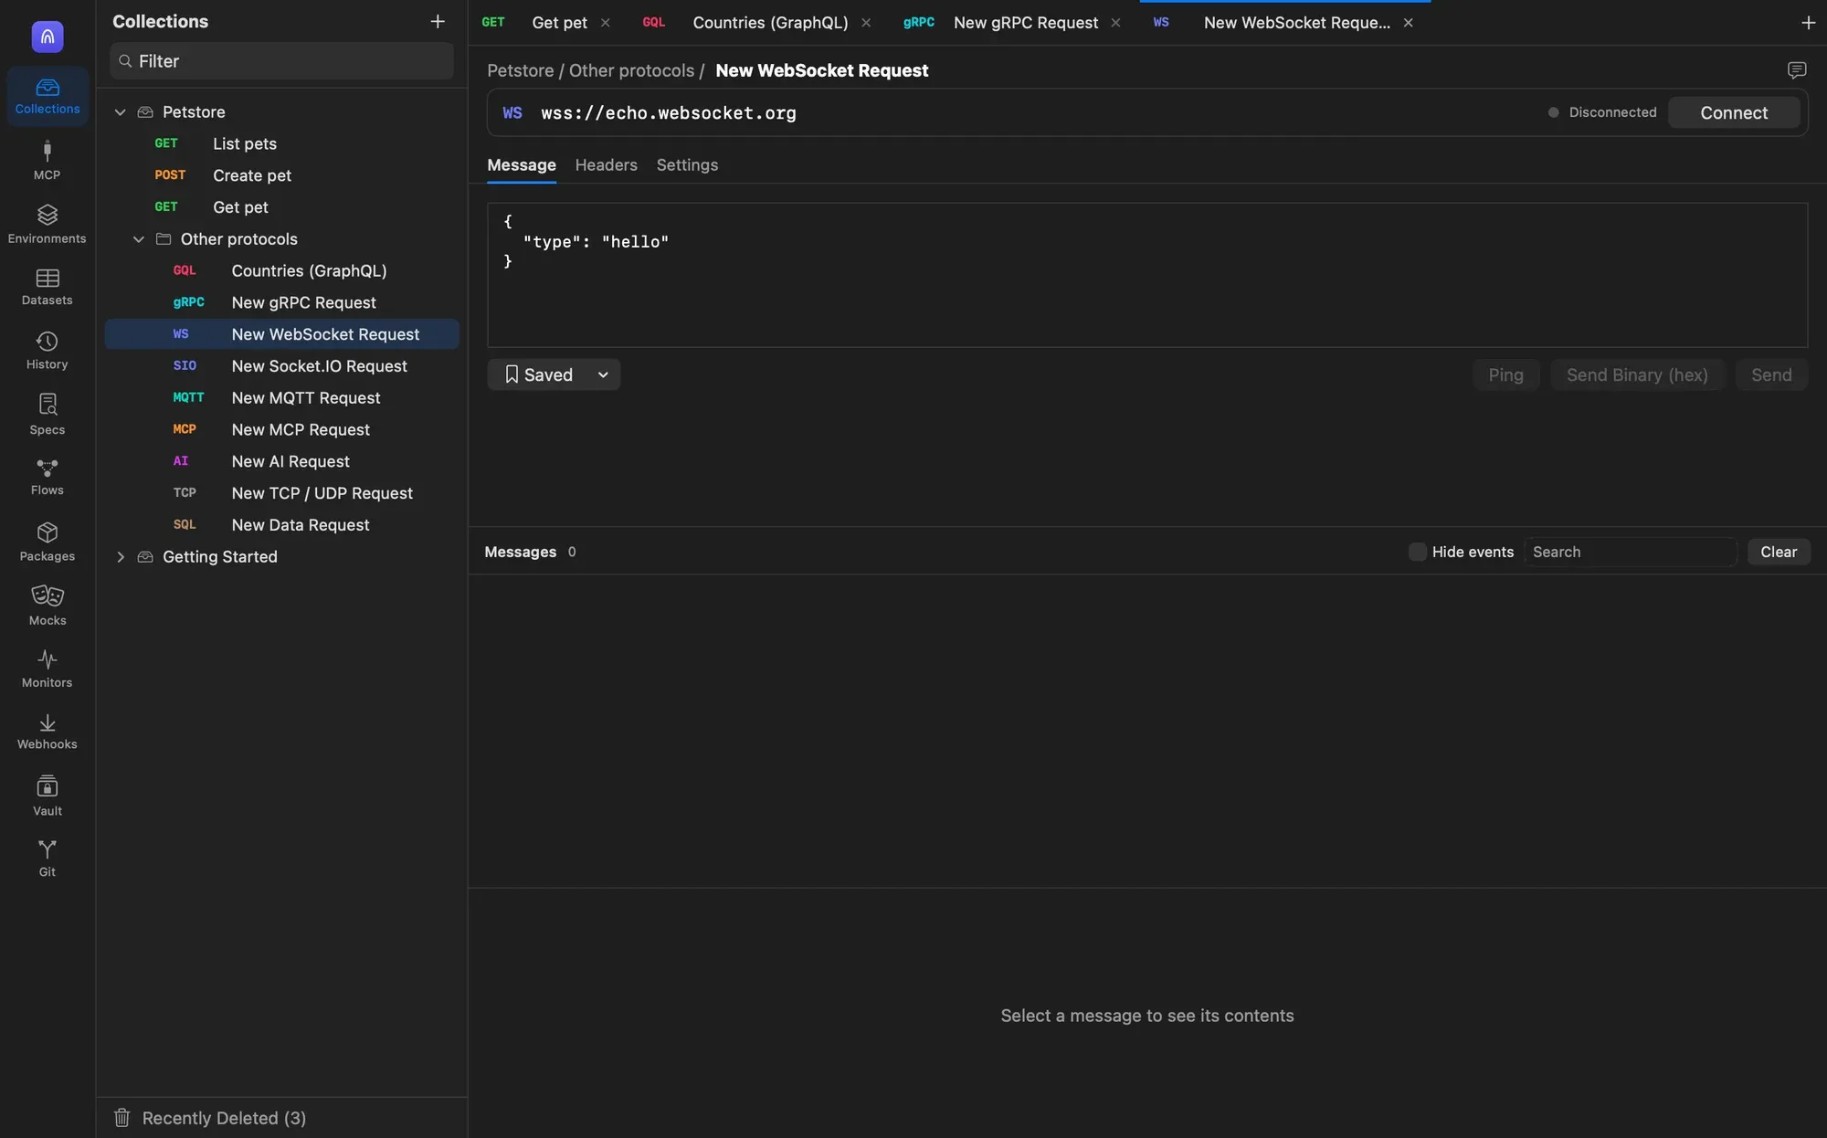This screenshot has width=1827, height=1138.
Task: Open the Packages section
Action: point(48,542)
